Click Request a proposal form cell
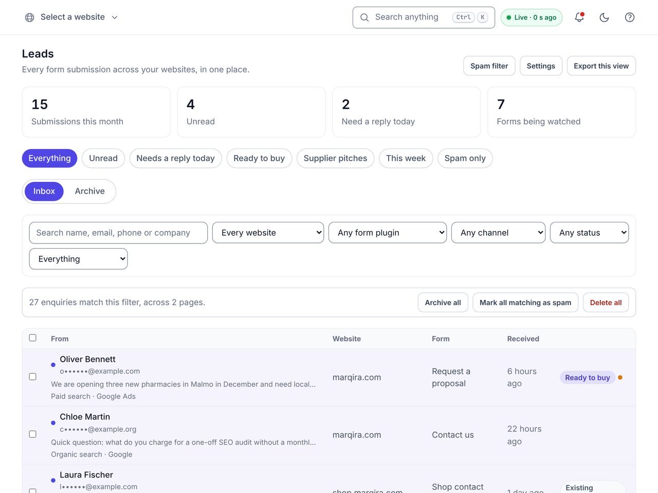This screenshot has height=493, width=658. click(451, 377)
